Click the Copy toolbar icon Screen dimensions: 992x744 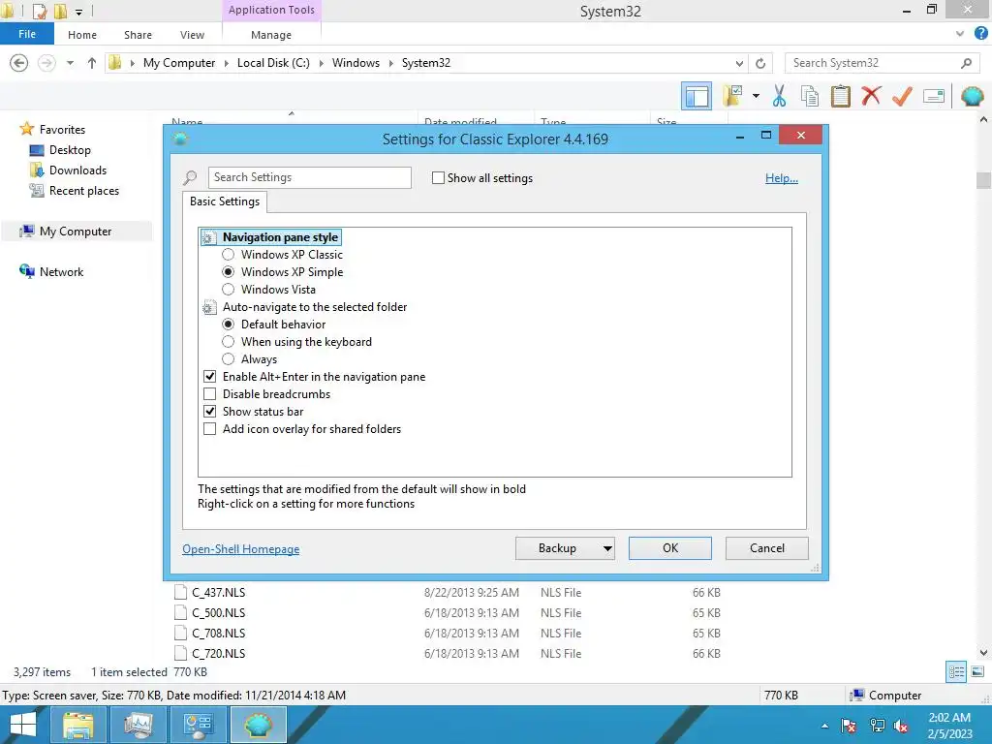810,96
